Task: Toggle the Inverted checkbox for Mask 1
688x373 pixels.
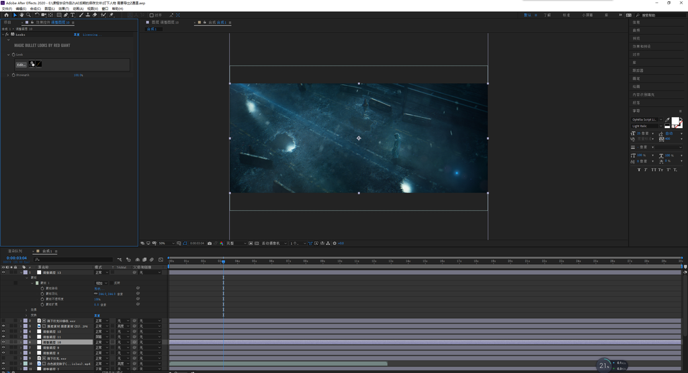Action: [x=112, y=283]
